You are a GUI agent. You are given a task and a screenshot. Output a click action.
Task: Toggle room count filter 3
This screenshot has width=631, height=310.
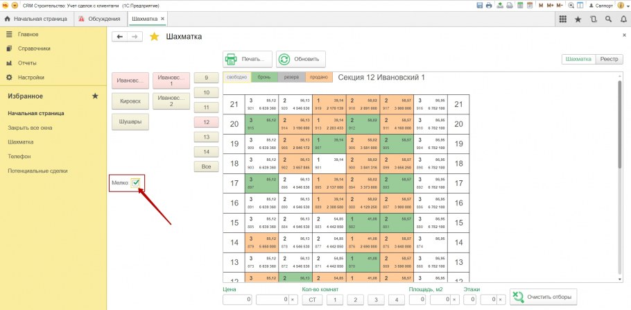click(377, 300)
